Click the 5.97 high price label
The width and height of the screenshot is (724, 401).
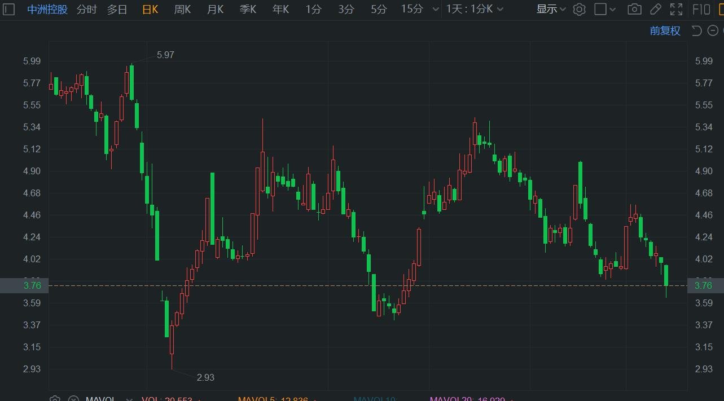coord(165,55)
